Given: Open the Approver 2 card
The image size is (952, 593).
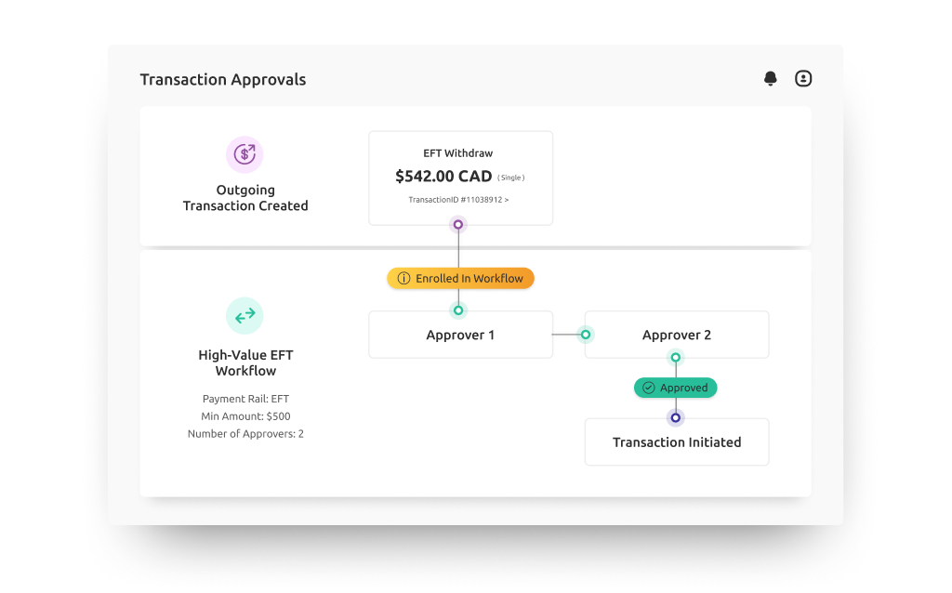Looking at the screenshot, I should 676,334.
